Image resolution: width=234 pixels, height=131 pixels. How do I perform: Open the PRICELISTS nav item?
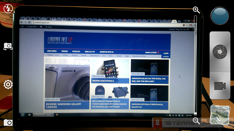tap(76, 51)
